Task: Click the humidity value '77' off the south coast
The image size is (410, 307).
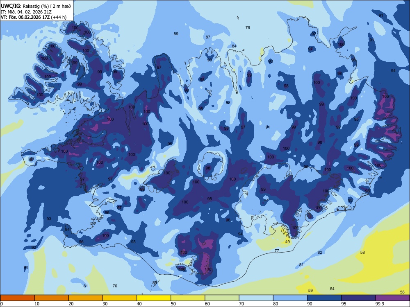Action: click(277, 251)
